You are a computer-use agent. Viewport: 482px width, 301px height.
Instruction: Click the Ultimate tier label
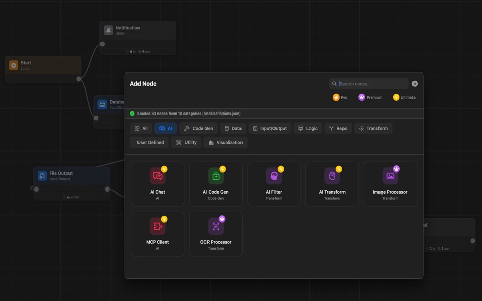(408, 97)
